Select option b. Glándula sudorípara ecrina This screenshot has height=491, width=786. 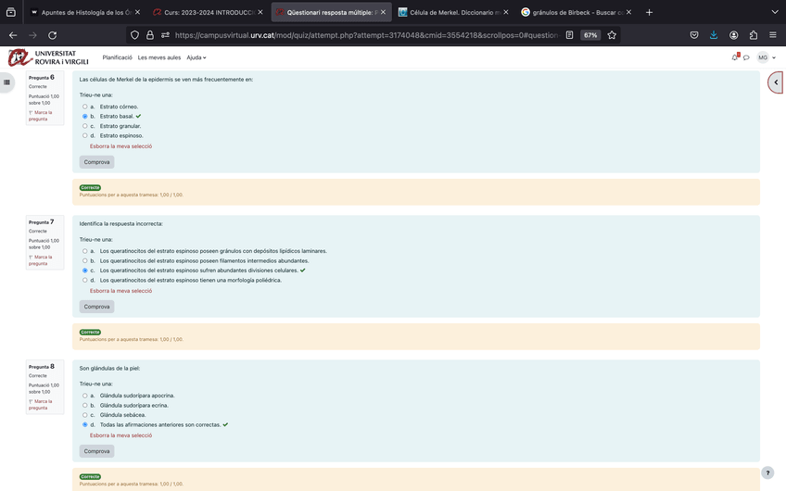coord(85,405)
